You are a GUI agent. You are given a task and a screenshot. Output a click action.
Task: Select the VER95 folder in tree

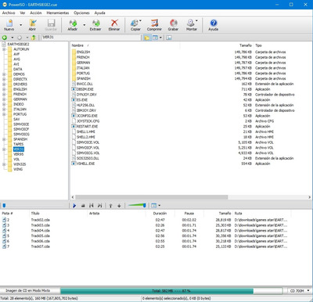click(18, 154)
